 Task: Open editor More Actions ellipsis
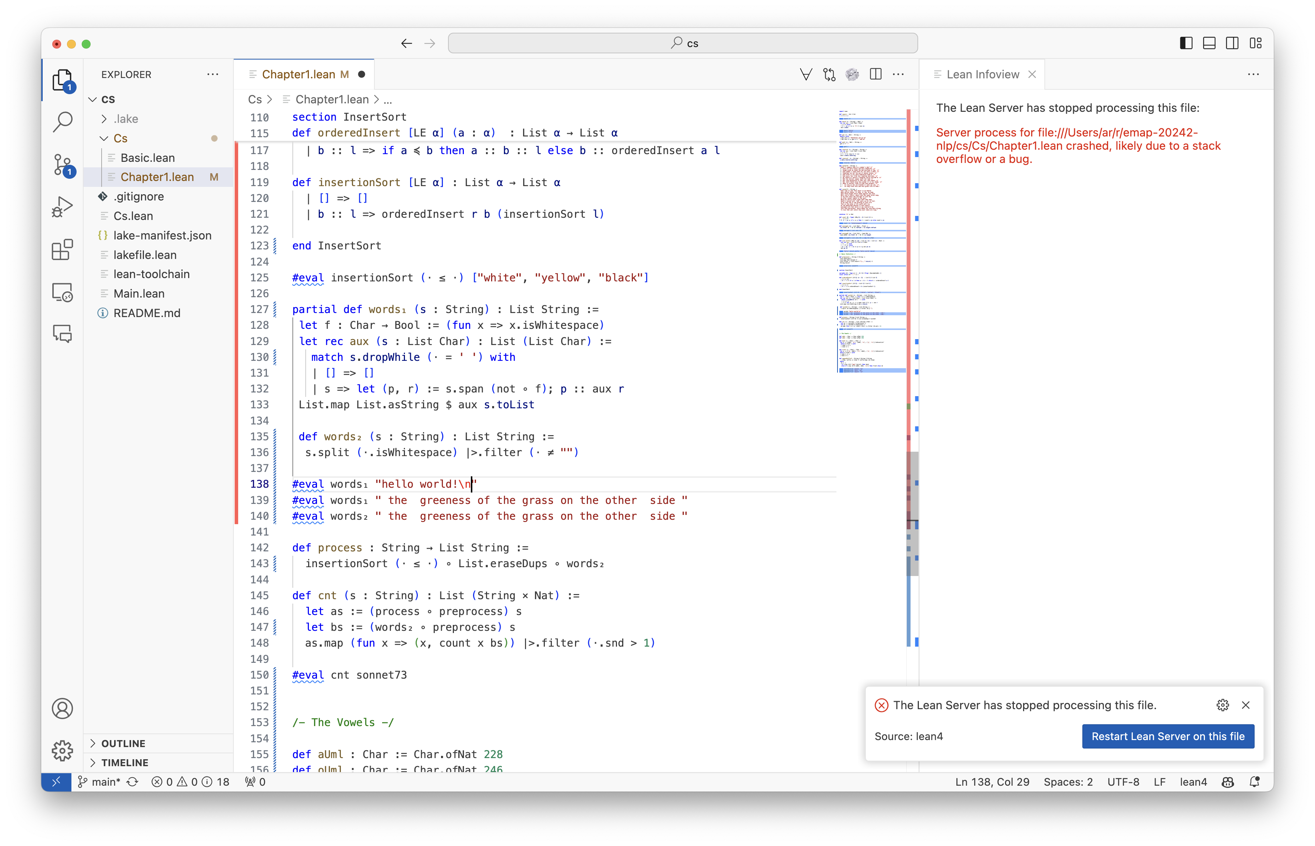pyautogui.click(x=898, y=74)
